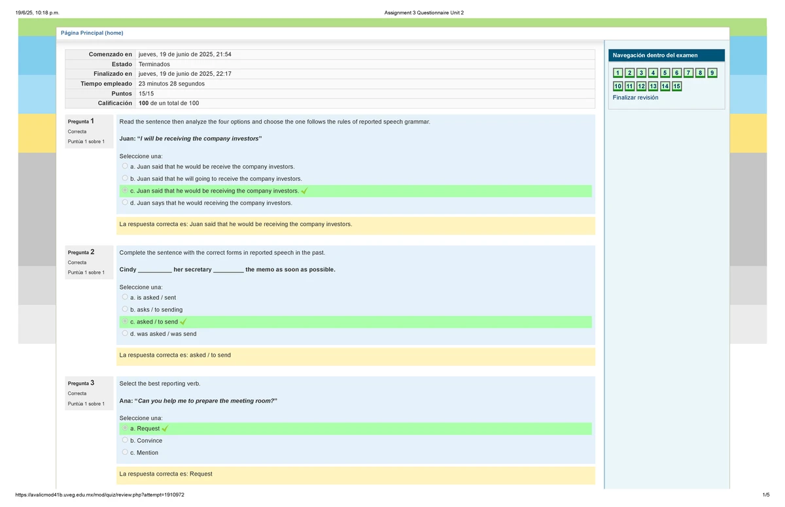Open question 12 navigation box
Viewport: 785px width, 507px height.
coord(641,86)
